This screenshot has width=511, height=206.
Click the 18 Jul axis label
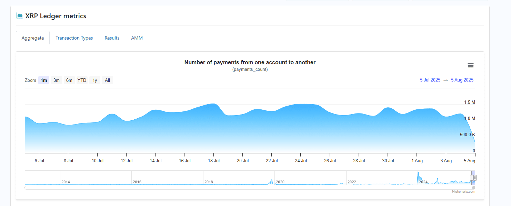(x=214, y=161)
